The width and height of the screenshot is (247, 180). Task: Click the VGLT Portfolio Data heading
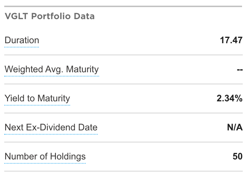tap(50, 16)
